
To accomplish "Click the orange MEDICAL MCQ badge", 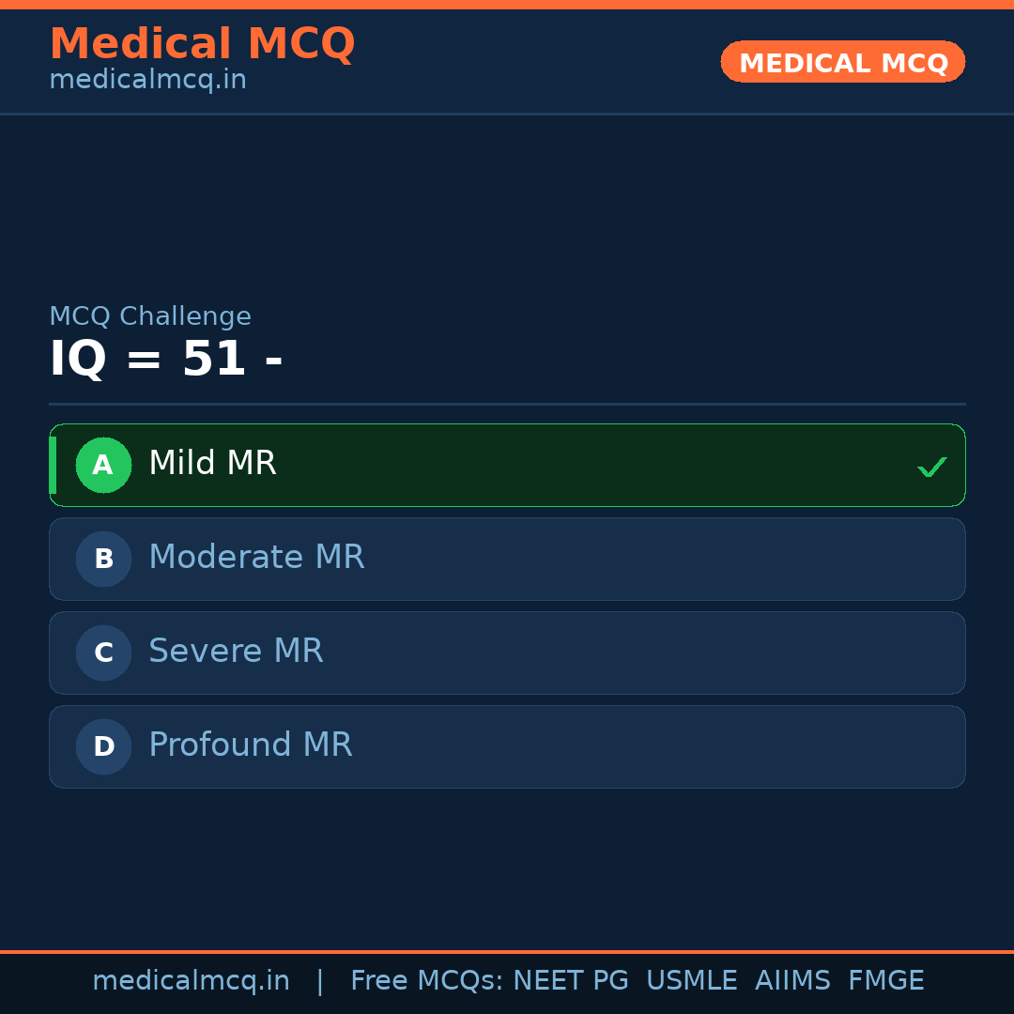I will click(842, 62).
